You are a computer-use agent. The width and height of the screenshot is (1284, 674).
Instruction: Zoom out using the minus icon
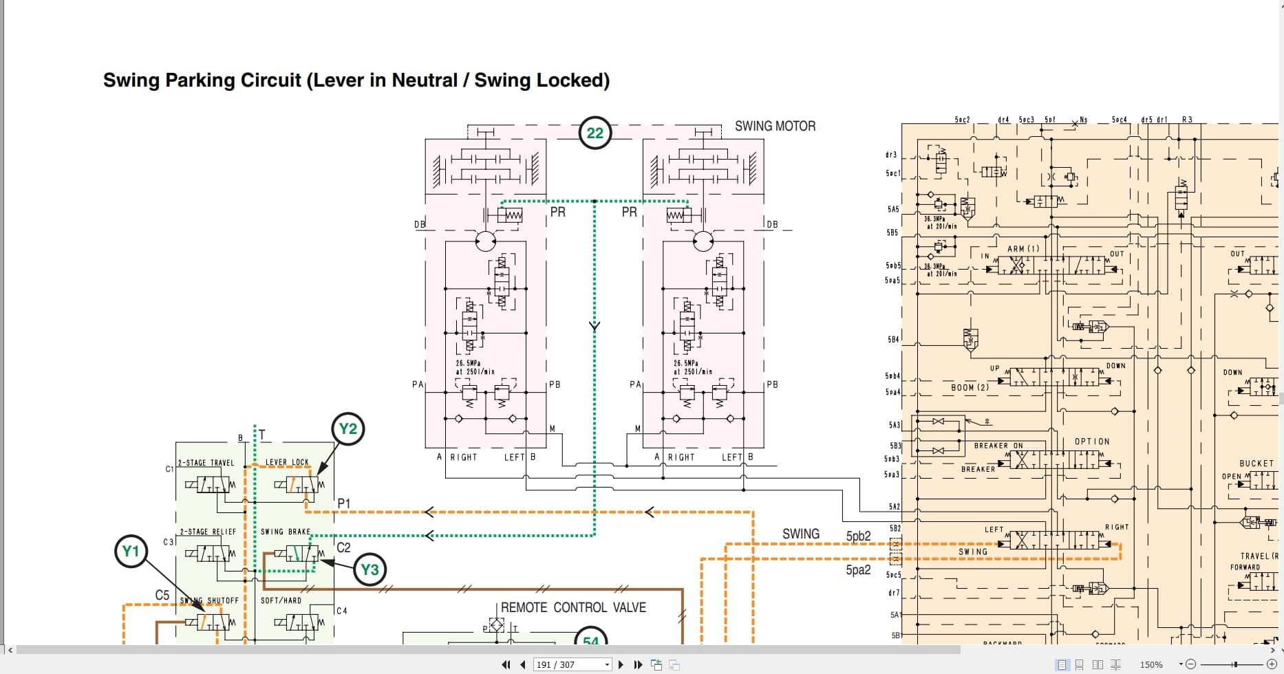point(1191,664)
